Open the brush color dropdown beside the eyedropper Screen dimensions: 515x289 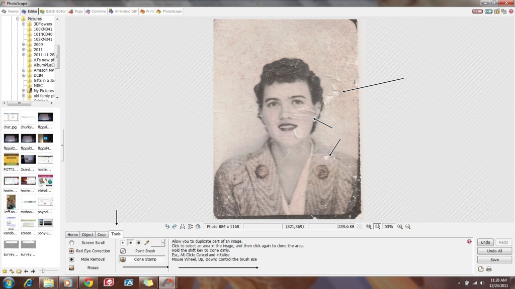[x=163, y=243]
